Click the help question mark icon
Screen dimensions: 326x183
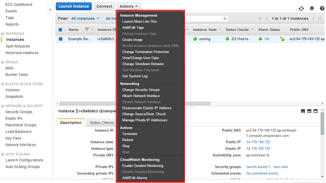click(321, 8)
